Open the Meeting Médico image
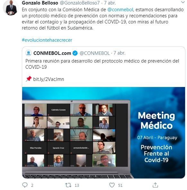Screen dimensions: 187x190 click(x=103, y=133)
